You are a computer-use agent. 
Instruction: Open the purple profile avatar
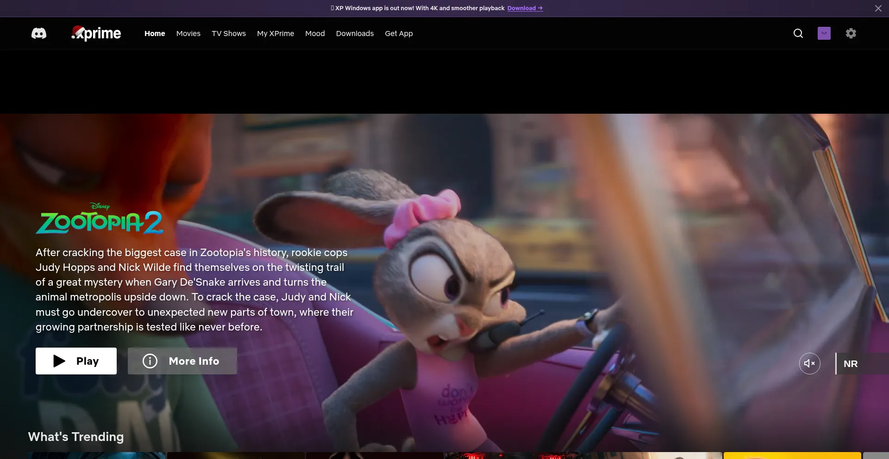click(x=824, y=33)
